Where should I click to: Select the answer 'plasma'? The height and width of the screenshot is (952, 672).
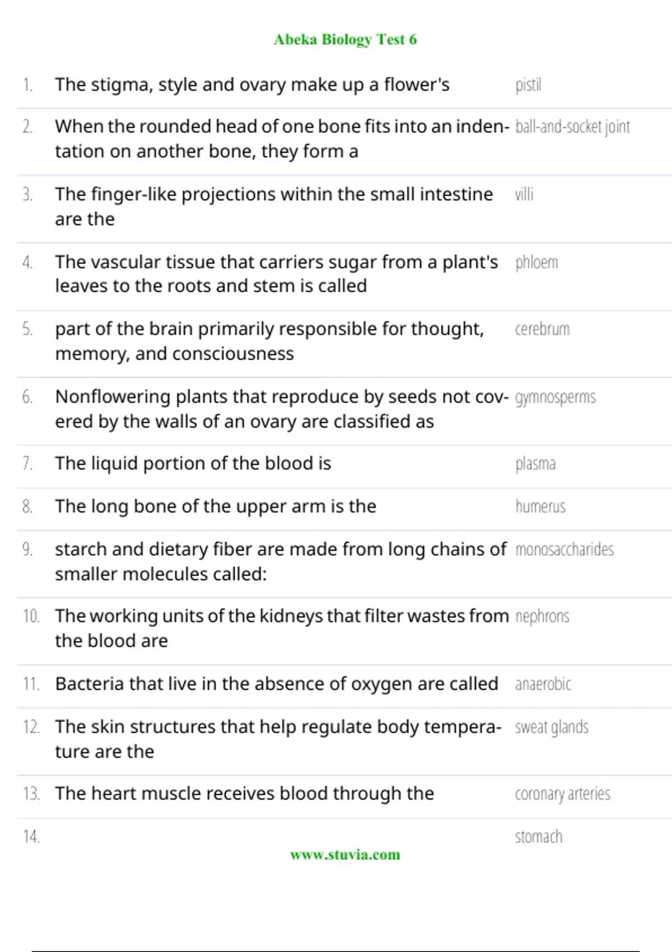click(535, 464)
